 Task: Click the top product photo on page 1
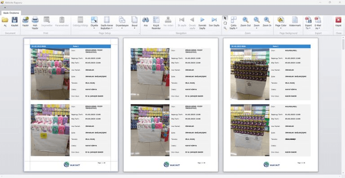pyautogui.click(x=50, y=74)
